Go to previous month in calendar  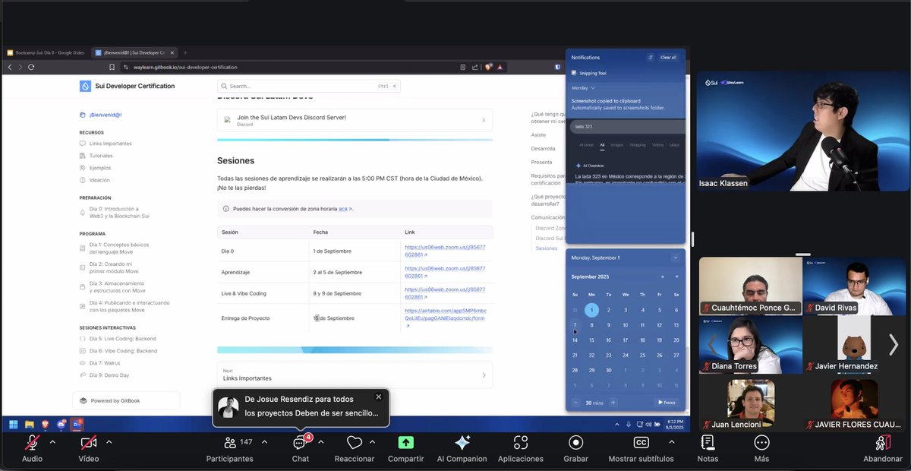pos(662,277)
